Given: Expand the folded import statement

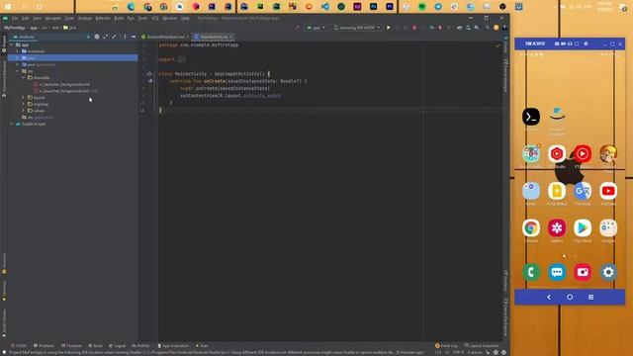Looking at the screenshot, I should point(182,59).
